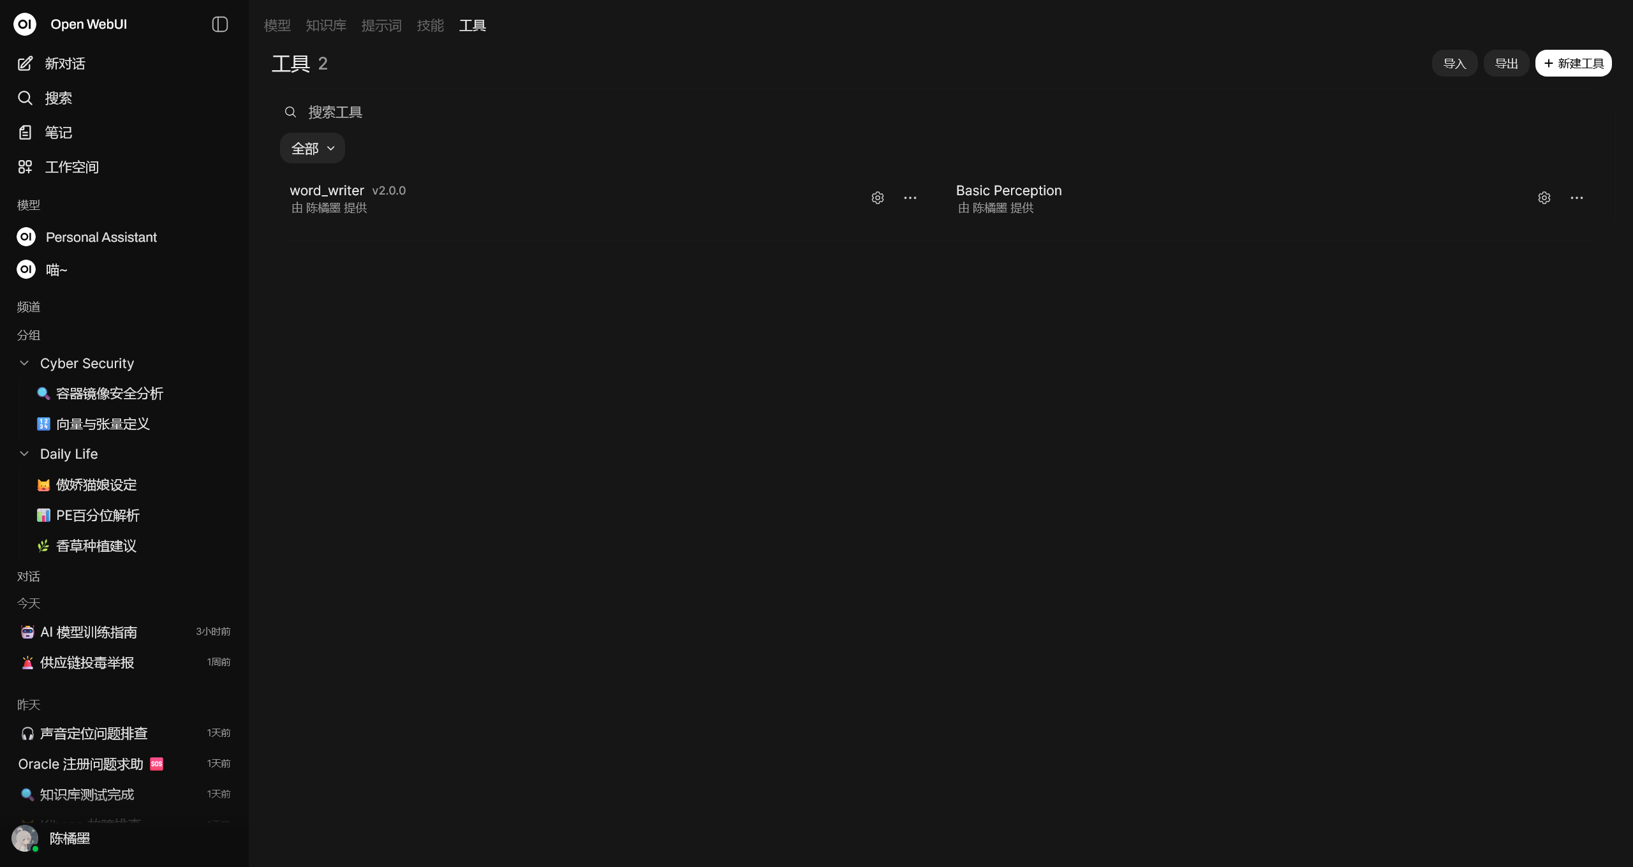
Task: Switch to the 知识库 tab
Action: pyautogui.click(x=325, y=26)
